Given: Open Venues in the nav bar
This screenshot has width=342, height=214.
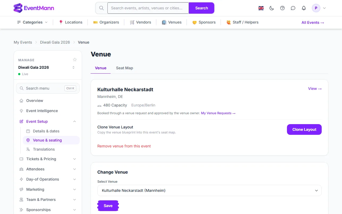Looking at the screenshot, I should pyautogui.click(x=172, y=22).
